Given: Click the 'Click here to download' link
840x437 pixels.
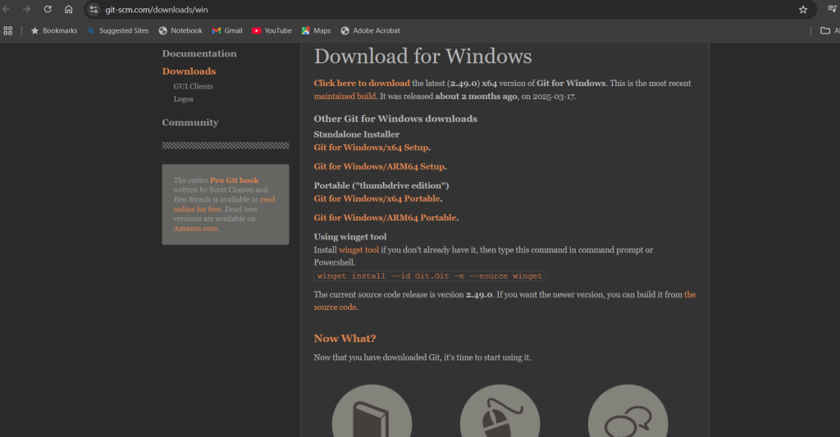Looking at the screenshot, I should pyautogui.click(x=362, y=83).
